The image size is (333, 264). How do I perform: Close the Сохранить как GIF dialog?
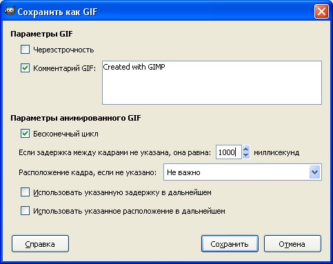coord(321,11)
